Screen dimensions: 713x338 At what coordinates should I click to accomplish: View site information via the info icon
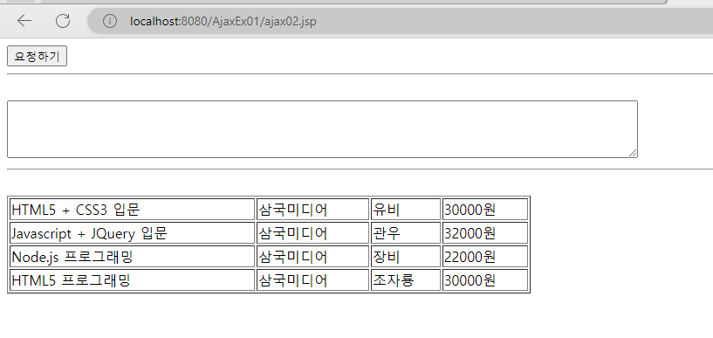pyautogui.click(x=110, y=21)
